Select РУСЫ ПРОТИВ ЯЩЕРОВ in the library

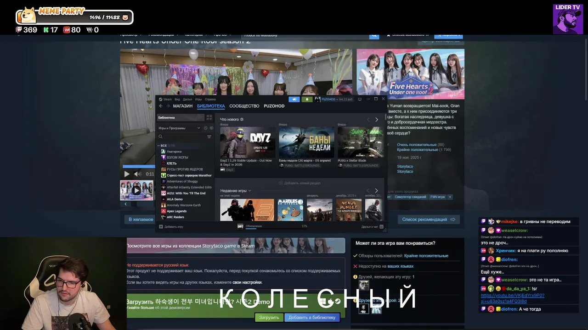pos(185,169)
